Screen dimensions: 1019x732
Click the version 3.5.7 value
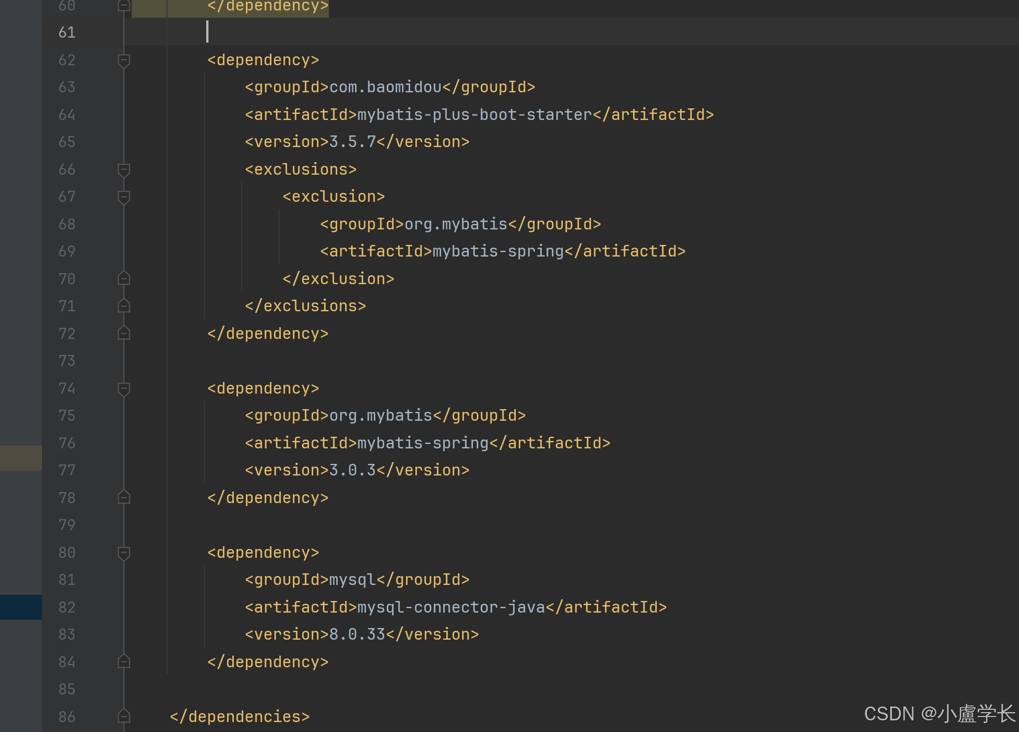(x=353, y=142)
